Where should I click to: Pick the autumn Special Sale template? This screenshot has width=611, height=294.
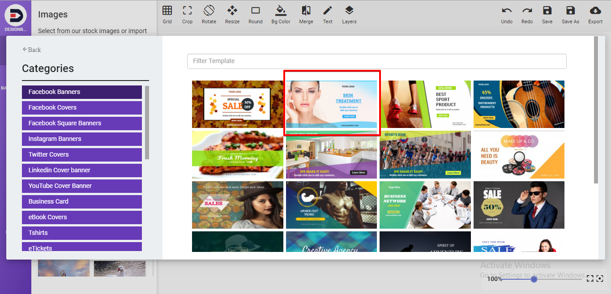(x=238, y=104)
